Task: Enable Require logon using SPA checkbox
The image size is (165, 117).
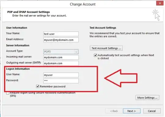Action: pyautogui.click(x=8, y=93)
